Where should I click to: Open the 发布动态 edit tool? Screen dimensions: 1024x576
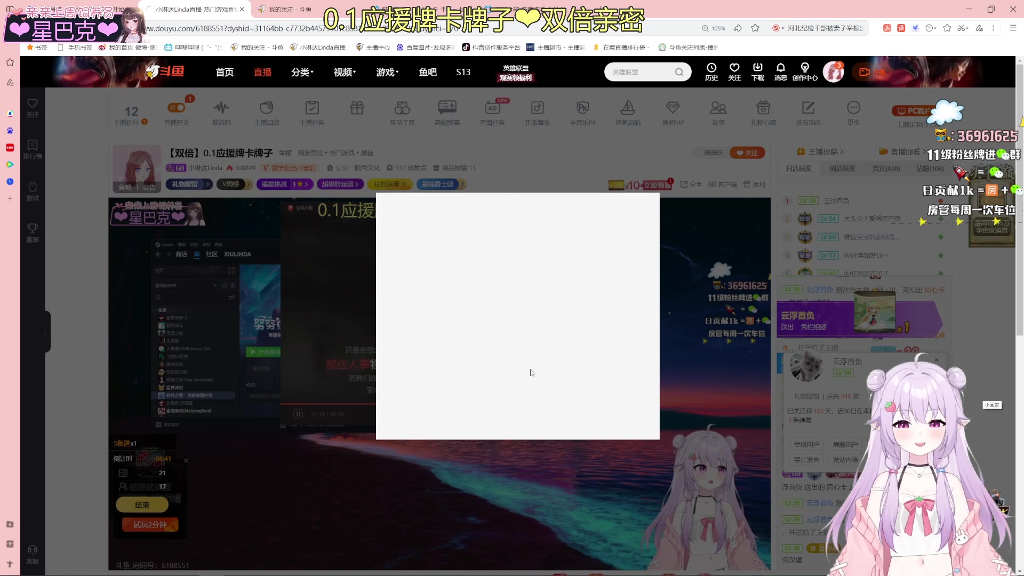(x=809, y=113)
